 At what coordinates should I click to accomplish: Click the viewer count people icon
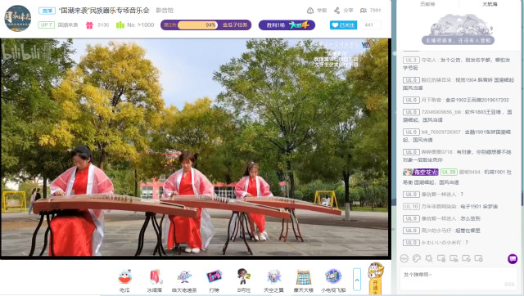click(x=364, y=11)
